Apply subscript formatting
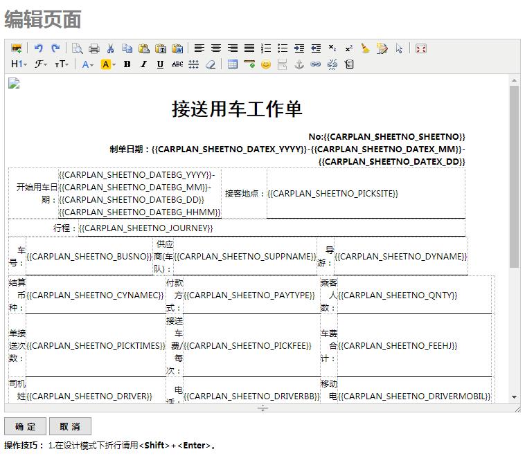This screenshot has width=525, height=456. coord(332,48)
